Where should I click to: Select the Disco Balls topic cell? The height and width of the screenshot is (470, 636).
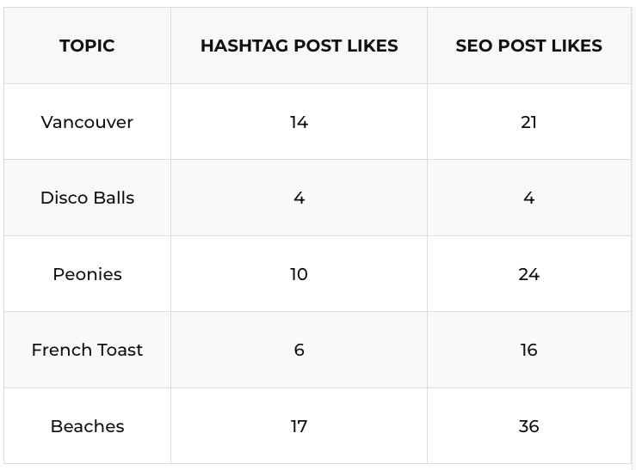[87, 198]
